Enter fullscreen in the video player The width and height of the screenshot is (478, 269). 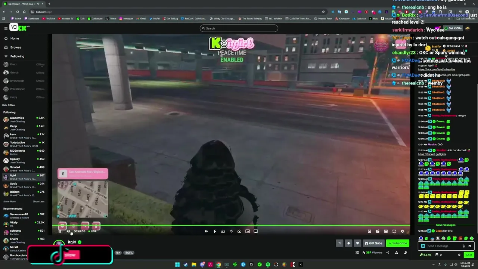pyautogui.click(x=394, y=231)
